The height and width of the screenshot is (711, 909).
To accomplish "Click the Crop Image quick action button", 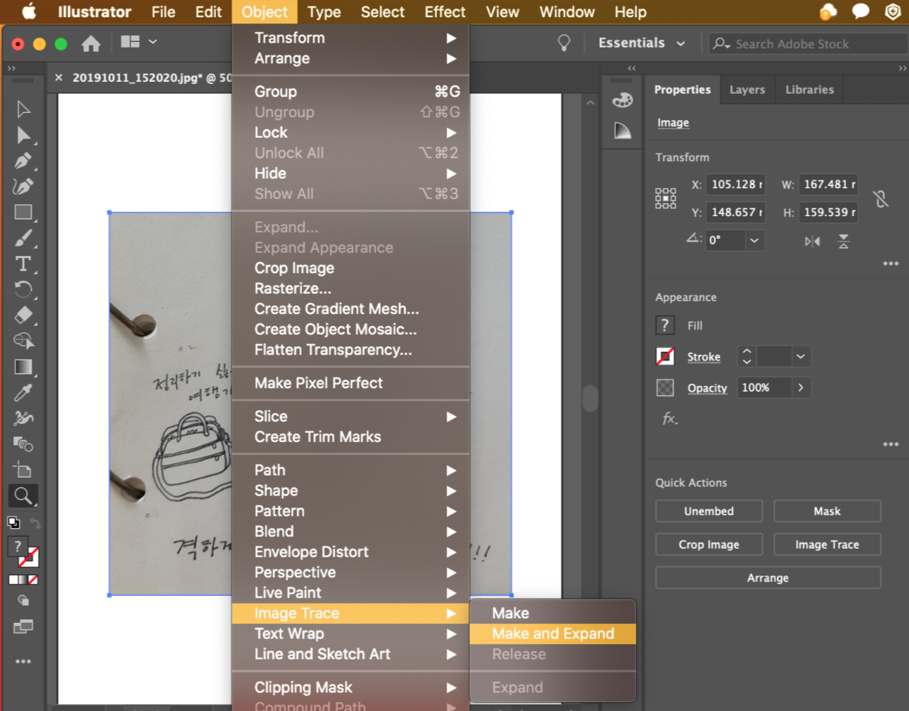I will coord(709,544).
